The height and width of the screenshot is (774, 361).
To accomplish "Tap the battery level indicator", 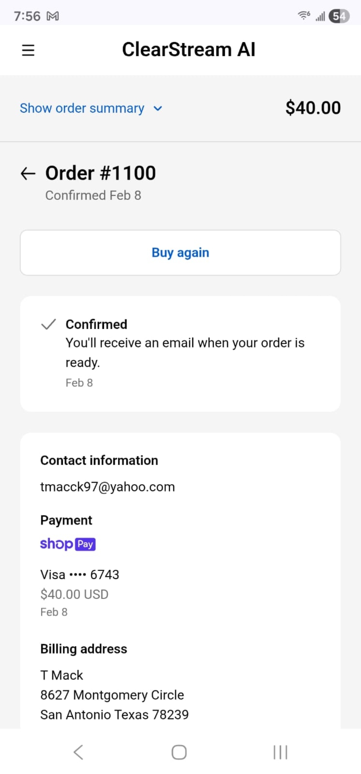I will [339, 16].
